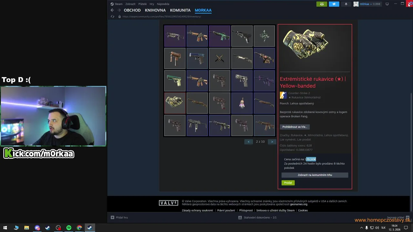Click the m0rkaa profile avatar
Viewport: 413px width, 232px height.
coord(356,4)
